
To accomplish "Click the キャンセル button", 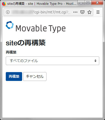I will (35, 76).
